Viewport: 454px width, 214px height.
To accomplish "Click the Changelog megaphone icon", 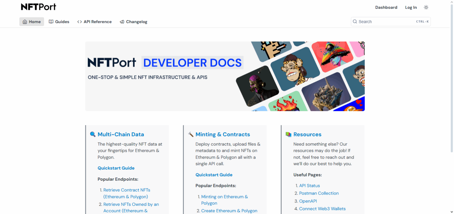I will [121, 21].
